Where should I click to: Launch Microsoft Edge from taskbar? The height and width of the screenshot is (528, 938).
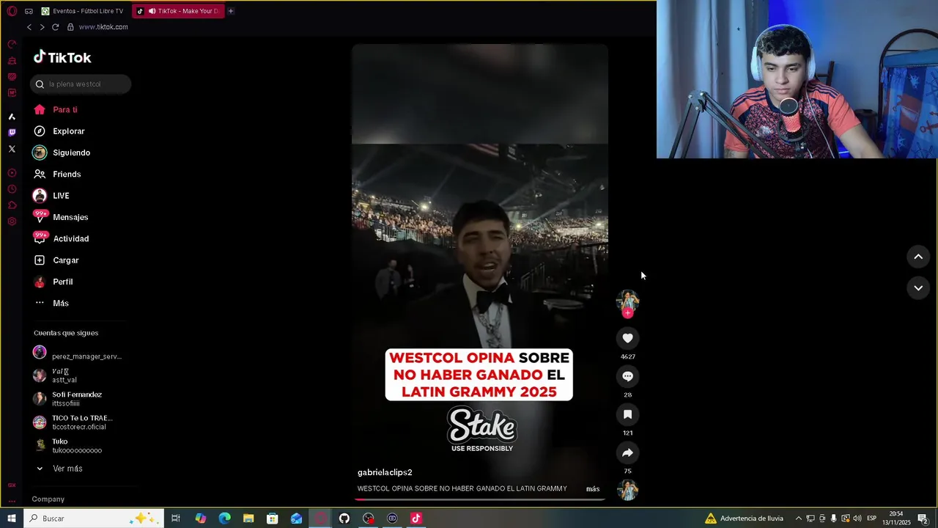(224, 518)
